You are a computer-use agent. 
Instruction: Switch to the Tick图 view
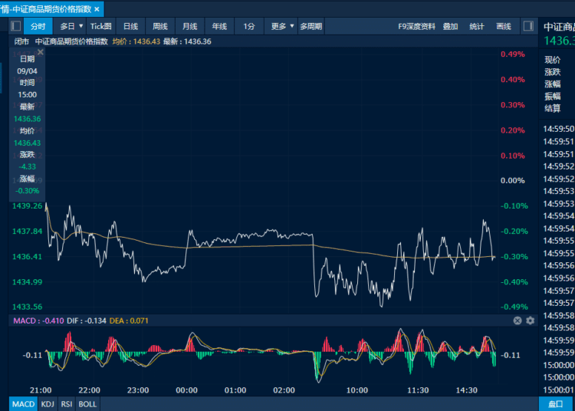click(101, 26)
